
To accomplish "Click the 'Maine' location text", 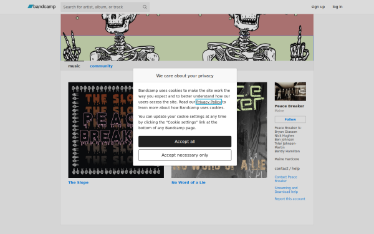I will click(279, 110).
